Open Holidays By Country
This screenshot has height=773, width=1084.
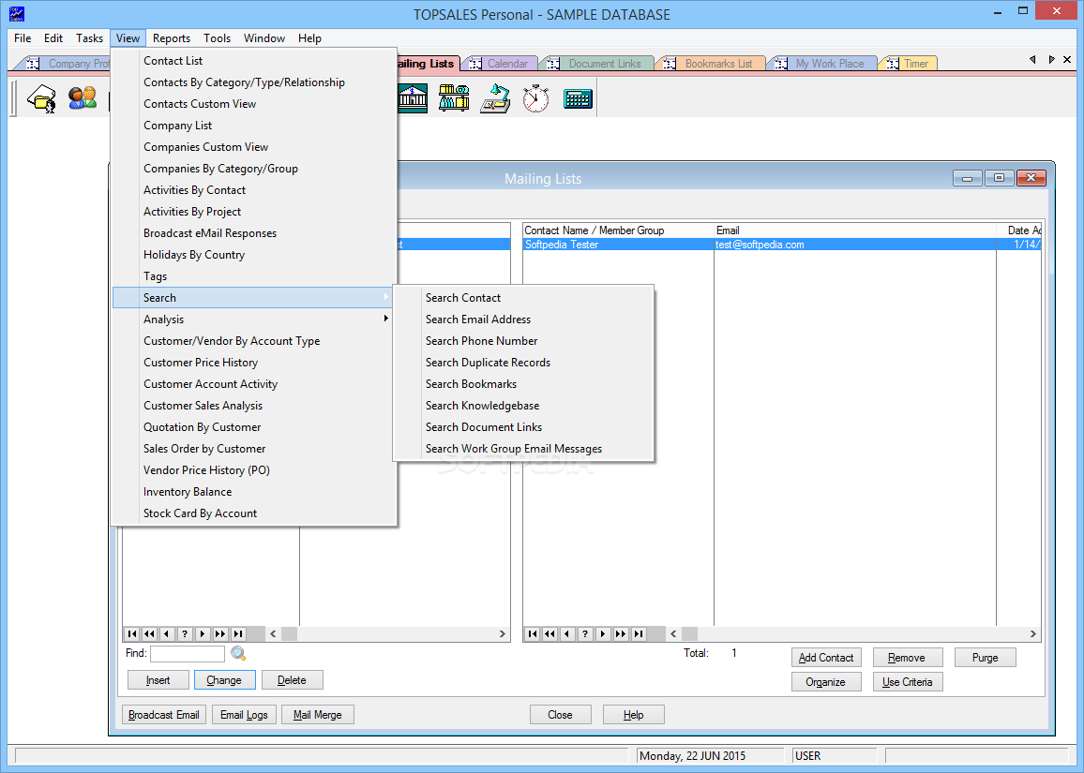[254, 255]
